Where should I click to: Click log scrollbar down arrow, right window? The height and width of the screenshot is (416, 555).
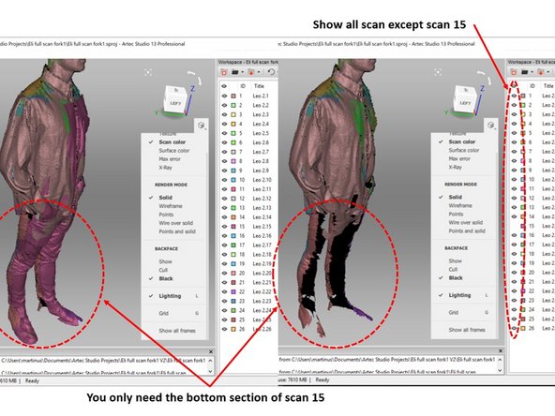pos(500,370)
